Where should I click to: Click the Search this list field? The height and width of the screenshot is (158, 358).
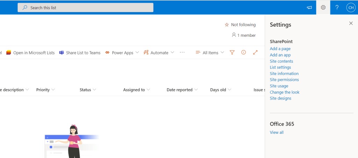pos(85,7)
